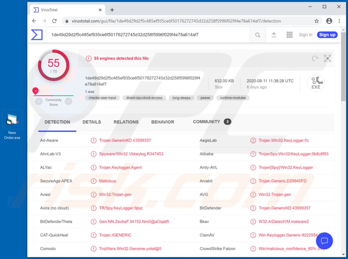Click Win32:Trojan-gen result for Avast
Screen dimensions: 348x259
pyautogui.click(x=115, y=195)
